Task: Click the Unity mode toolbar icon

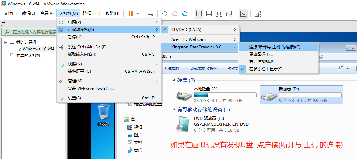Action: click(x=229, y=14)
